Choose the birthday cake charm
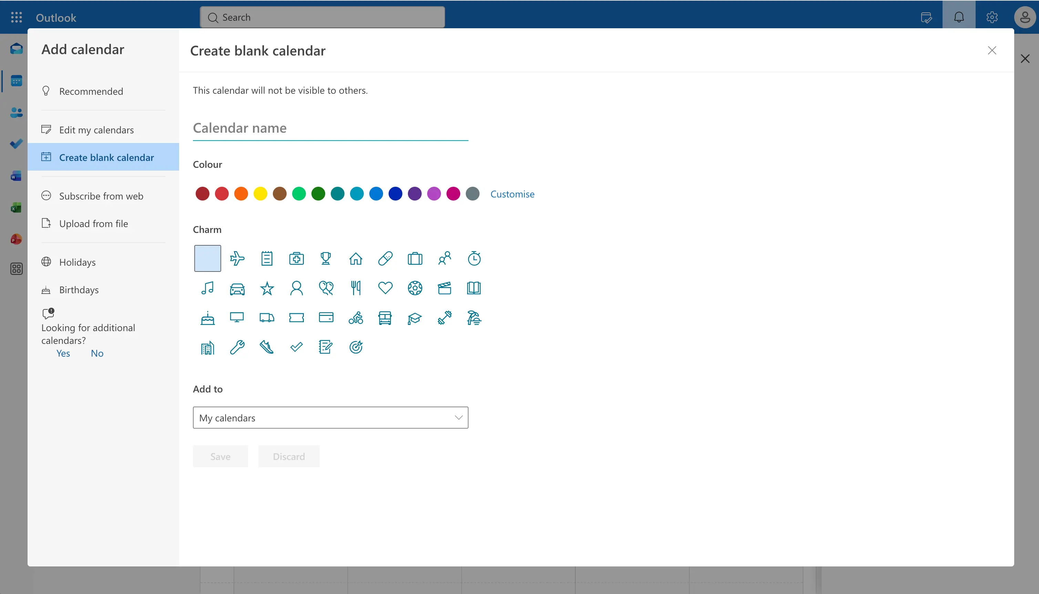 pyautogui.click(x=207, y=318)
